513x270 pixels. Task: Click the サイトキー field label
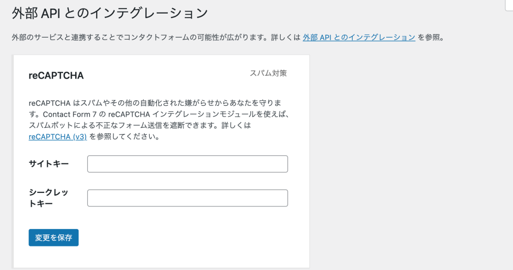[x=49, y=164]
